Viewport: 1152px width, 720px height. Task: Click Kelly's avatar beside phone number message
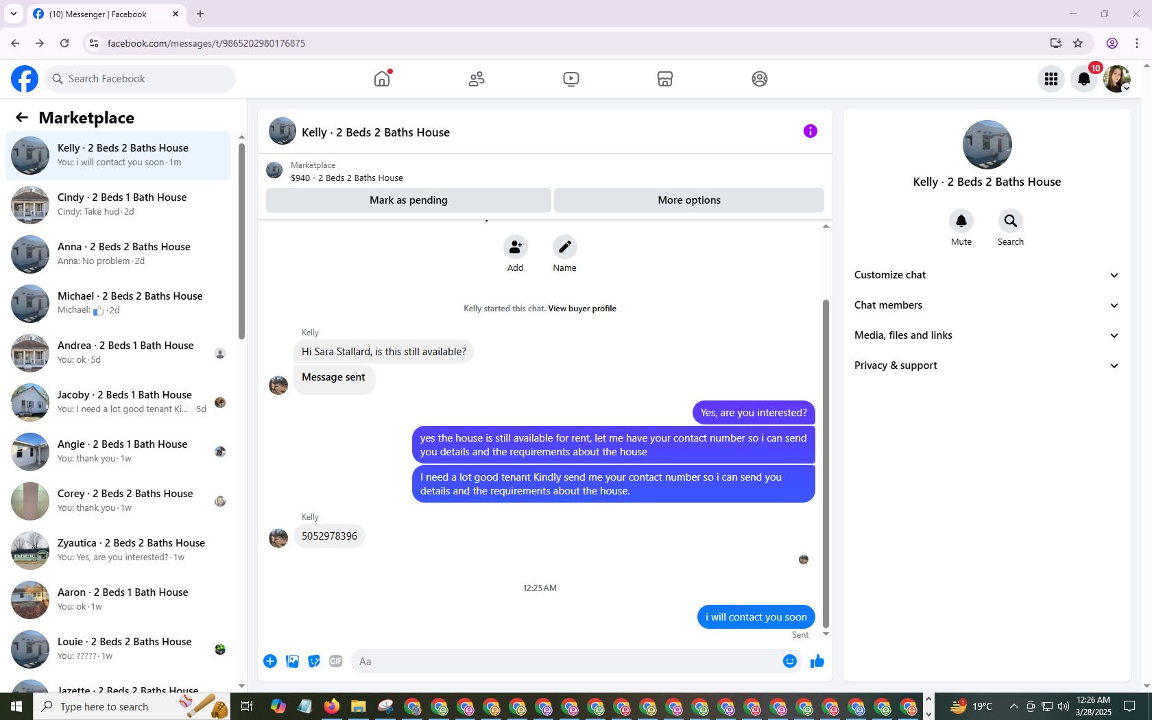click(x=278, y=538)
